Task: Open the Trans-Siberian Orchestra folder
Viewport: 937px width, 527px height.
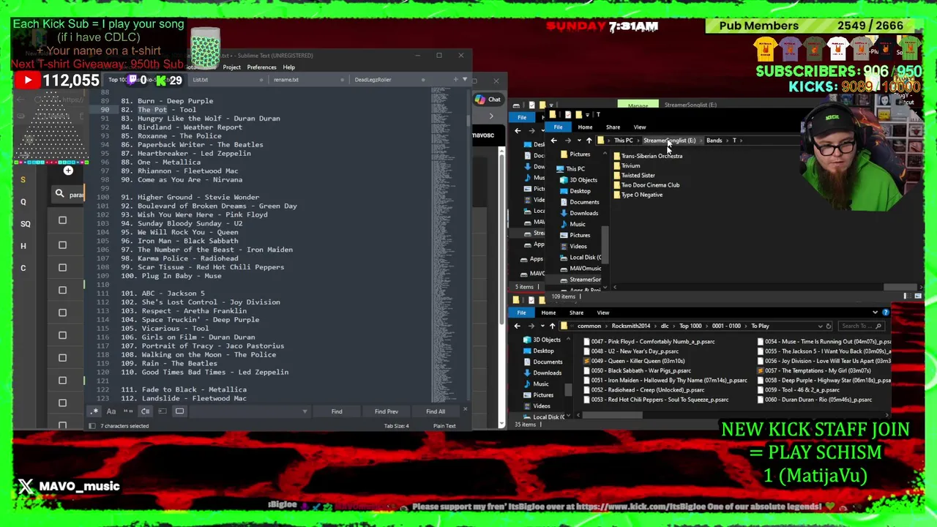Action: pos(648,156)
